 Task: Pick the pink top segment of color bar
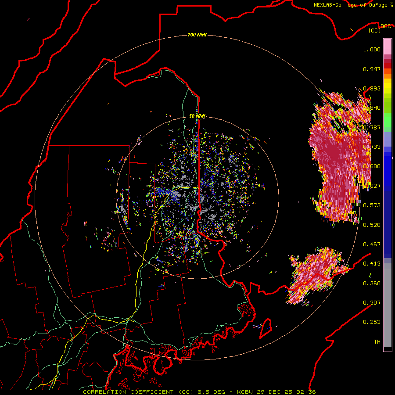[x=388, y=47]
